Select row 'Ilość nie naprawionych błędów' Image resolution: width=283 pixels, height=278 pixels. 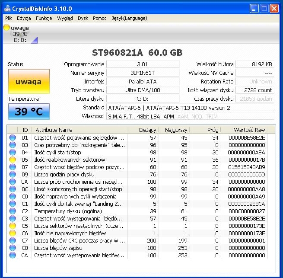point(137,233)
